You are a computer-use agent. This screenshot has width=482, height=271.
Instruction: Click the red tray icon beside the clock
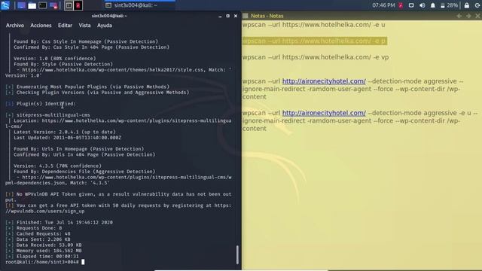point(401,5)
